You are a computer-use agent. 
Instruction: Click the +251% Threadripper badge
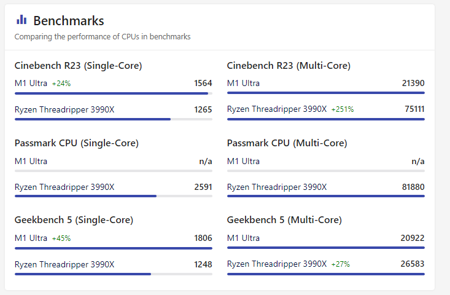[343, 109]
